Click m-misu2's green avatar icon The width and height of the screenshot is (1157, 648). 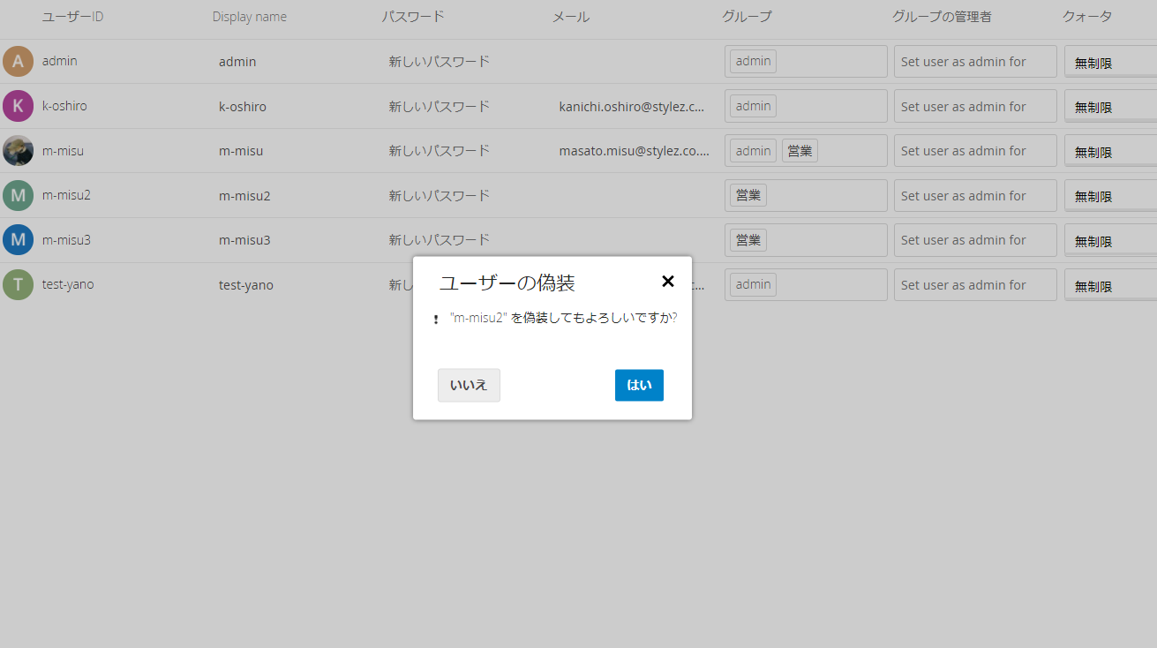17,194
